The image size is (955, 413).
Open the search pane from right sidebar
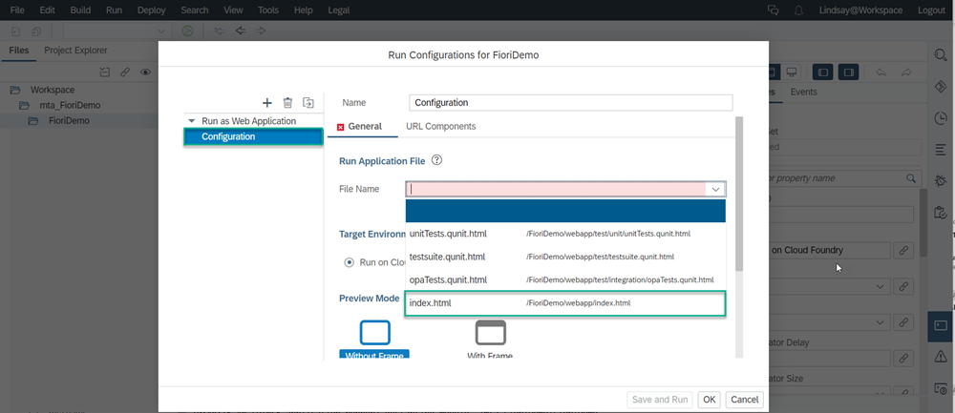click(941, 54)
